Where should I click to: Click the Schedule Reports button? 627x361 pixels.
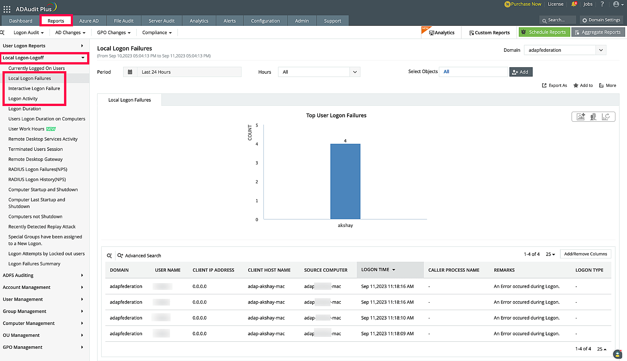545,32
